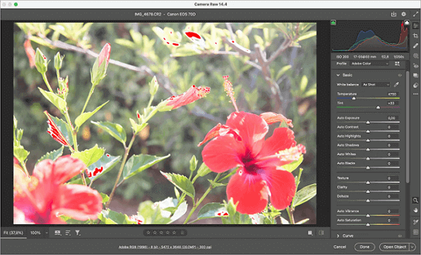
Task: Click the Dehaze slider handle
Action: 368,200
